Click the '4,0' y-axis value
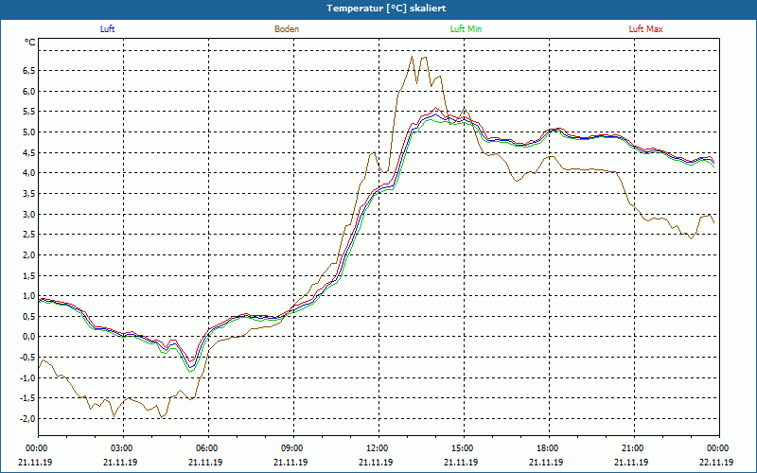757x473 pixels. point(28,173)
